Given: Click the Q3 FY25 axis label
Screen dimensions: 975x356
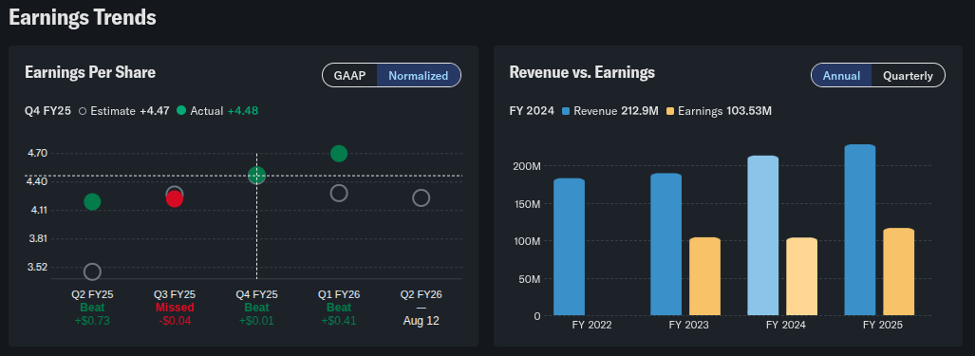Looking at the screenshot, I should click(x=174, y=294).
